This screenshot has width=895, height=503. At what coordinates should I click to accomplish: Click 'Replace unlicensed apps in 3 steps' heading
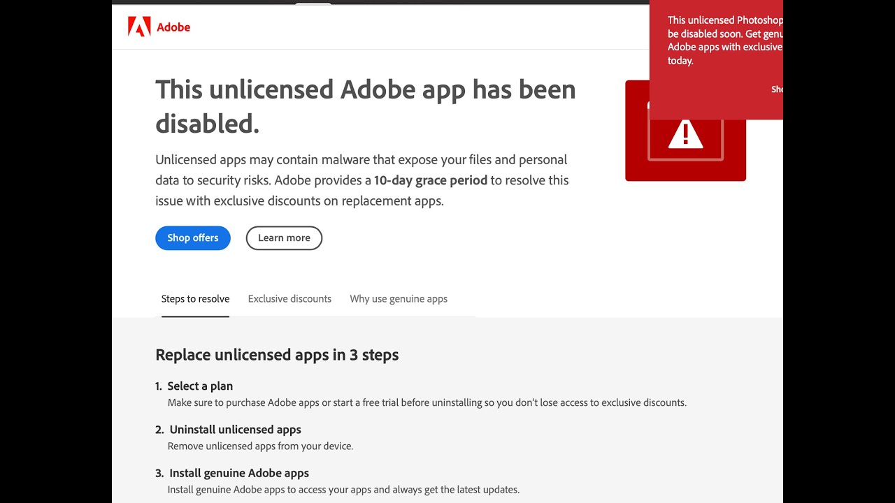click(x=277, y=355)
